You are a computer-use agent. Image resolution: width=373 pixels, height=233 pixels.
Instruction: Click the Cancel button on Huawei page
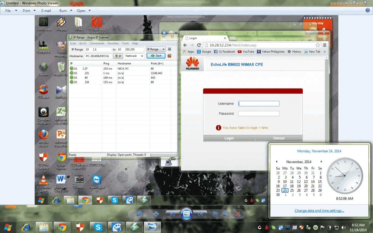pyautogui.click(x=279, y=138)
